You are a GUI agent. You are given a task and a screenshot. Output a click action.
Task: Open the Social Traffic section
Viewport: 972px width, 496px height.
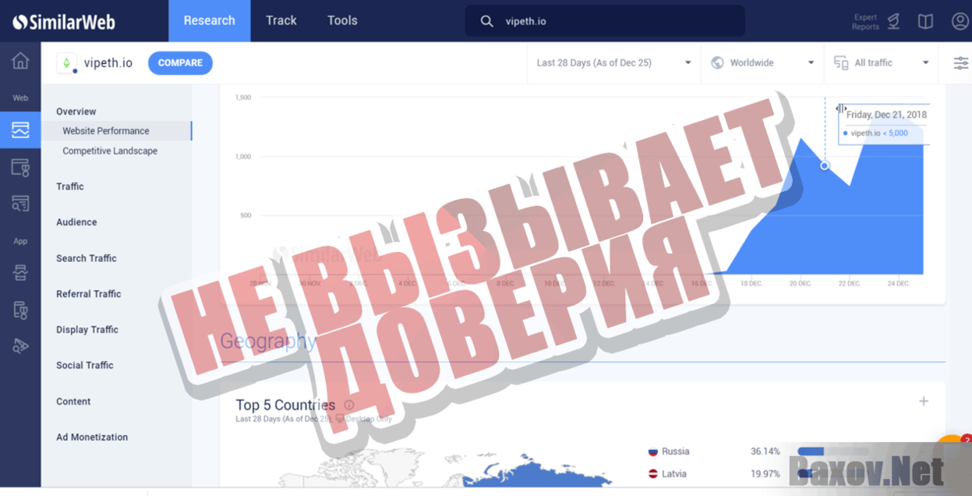coord(85,366)
